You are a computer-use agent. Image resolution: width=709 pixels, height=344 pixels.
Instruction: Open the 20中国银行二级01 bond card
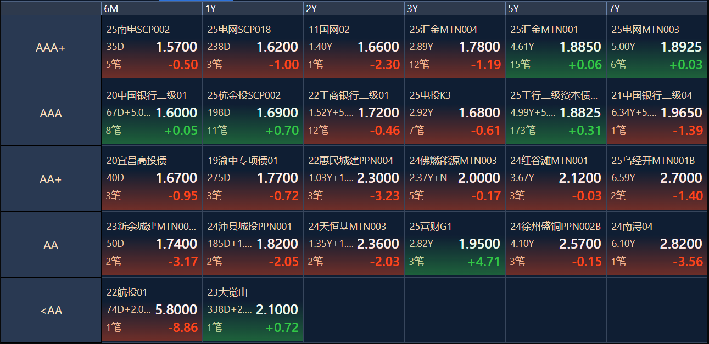click(x=152, y=113)
